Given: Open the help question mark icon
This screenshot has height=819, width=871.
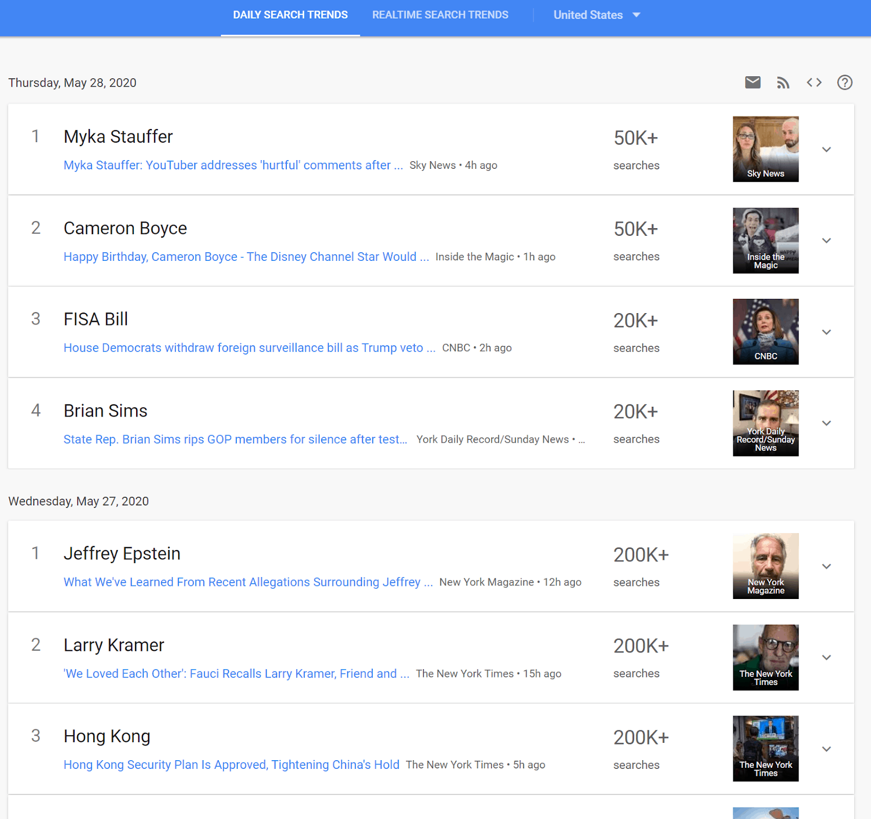Looking at the screenshot, I should pyautogui.click(x=845, y=82).
